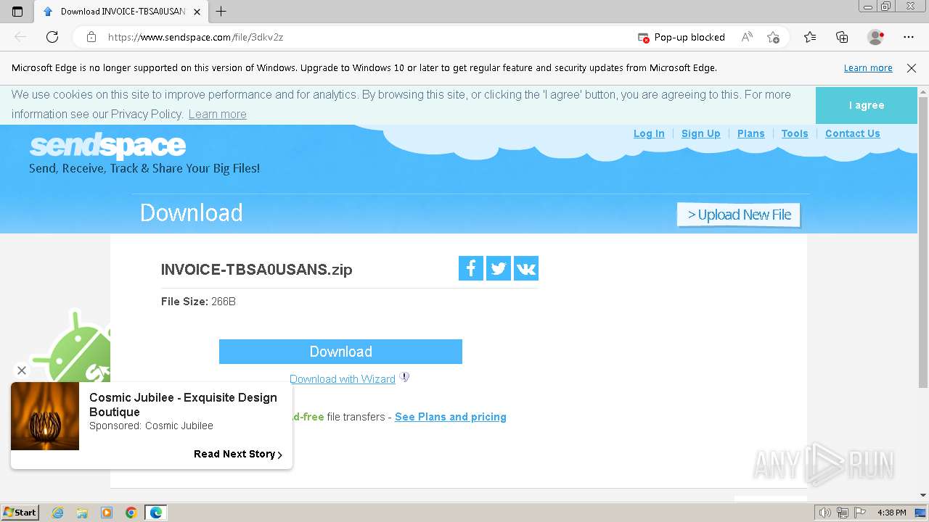Click the back navigation arrow
The image size is (929, 522).
coord(20,37)
